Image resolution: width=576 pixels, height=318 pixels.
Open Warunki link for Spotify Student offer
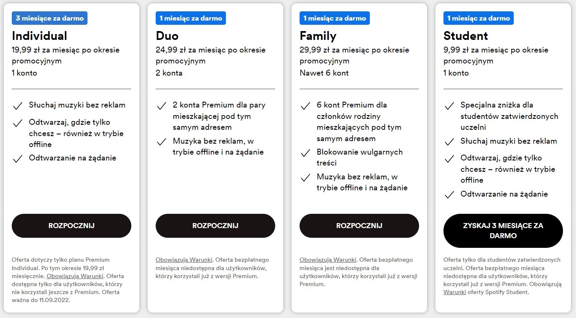[x=454, y=292]
